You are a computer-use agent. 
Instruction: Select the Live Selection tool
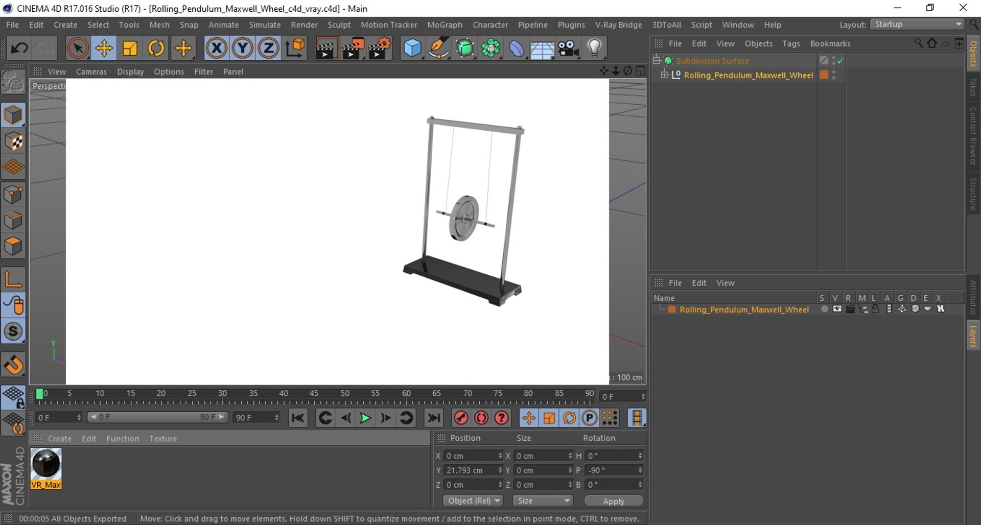pos(78,49)
